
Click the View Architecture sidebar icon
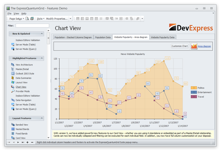click(x=13, y=65)
